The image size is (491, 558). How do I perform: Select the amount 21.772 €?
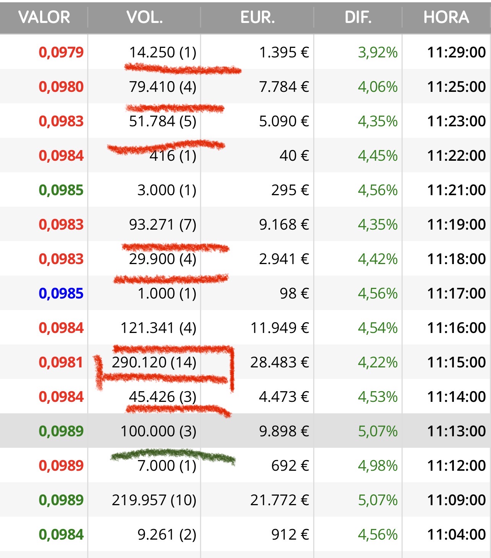pos(280,500)
